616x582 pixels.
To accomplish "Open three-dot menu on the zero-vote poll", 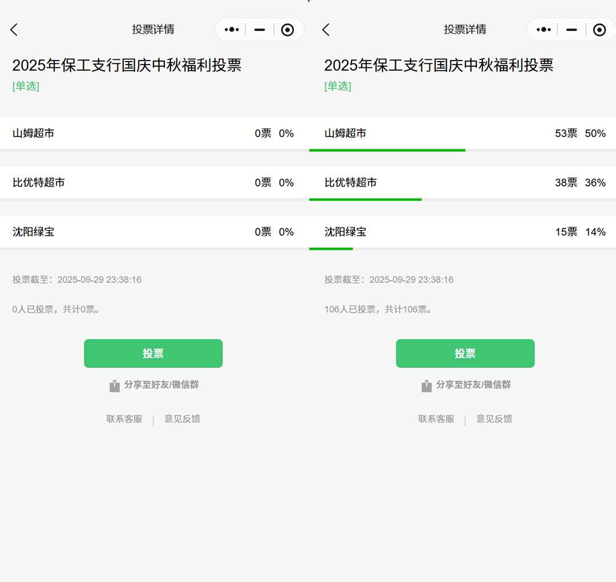I will click(232, 30).
